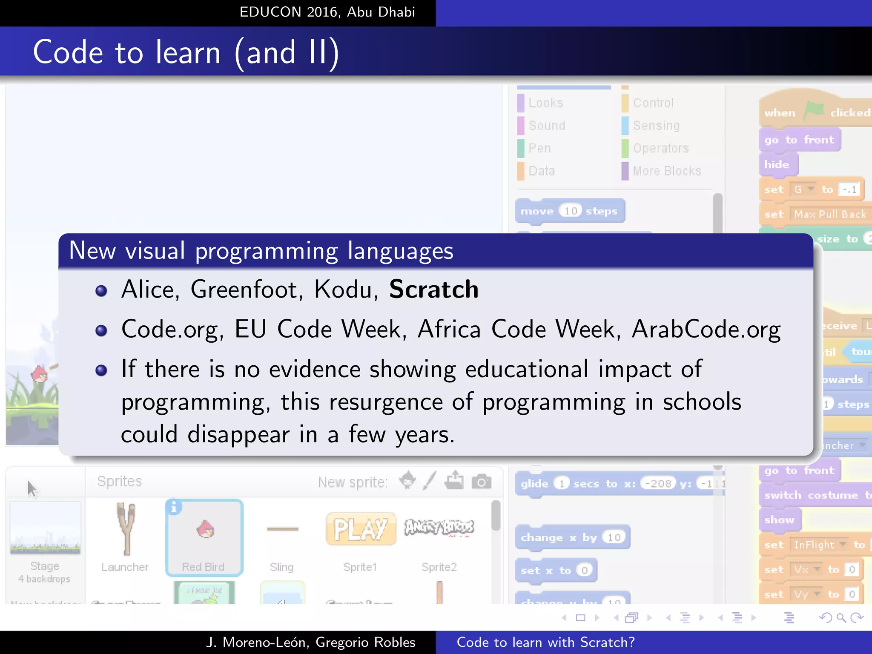Click the blocks palette vertical scrollbar
Image resolution: width=872 pixels, height=654 pixels.
point(718,213)
